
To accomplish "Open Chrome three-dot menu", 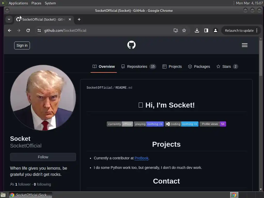I will pos(257,30).
